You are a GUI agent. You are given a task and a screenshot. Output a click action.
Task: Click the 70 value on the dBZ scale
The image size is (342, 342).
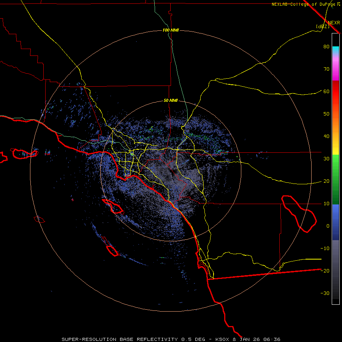[326, 69]
